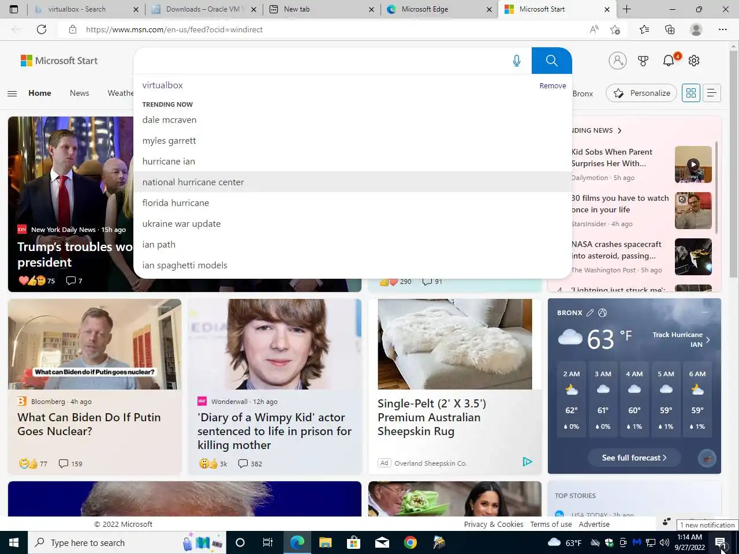Select the 'myles garrett' suggestion
739x554 pixels.
353,140
